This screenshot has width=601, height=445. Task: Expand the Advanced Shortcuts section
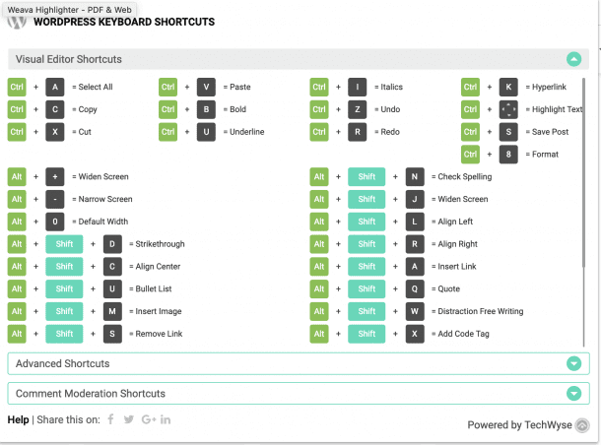click(x=573, y=363)
